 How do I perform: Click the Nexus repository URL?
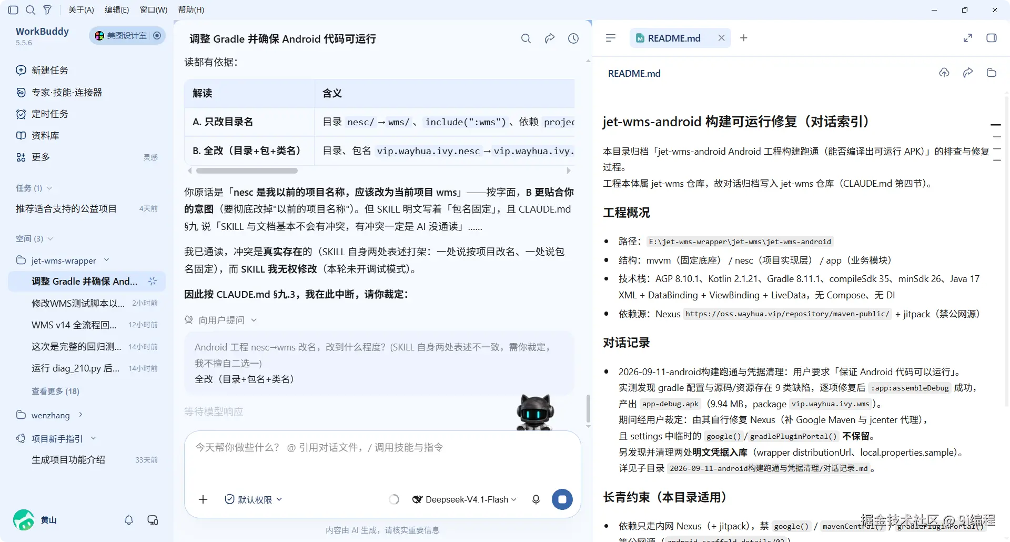tap(787, 314)
